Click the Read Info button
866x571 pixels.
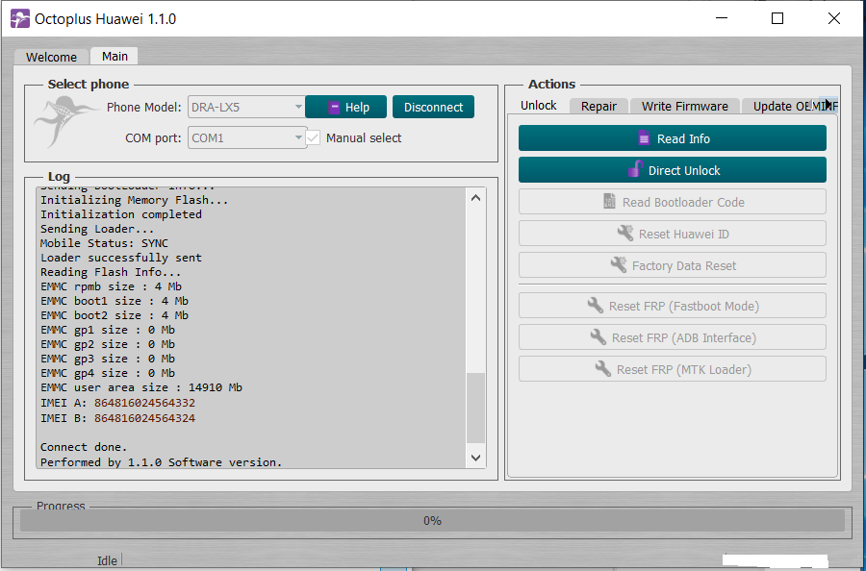673,138
